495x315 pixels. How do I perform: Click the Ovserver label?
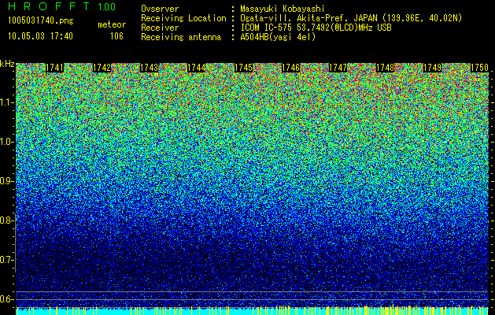[160, 9]
